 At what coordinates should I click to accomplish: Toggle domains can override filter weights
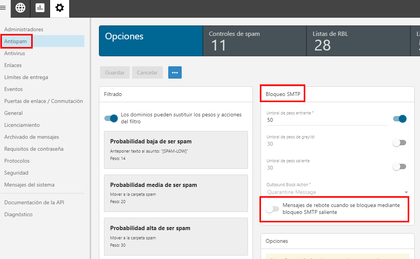111,118
